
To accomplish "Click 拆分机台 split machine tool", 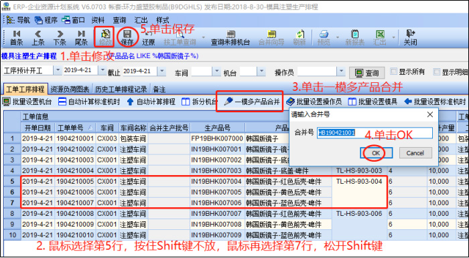I will pyautogui.click(x=199, y=102).
